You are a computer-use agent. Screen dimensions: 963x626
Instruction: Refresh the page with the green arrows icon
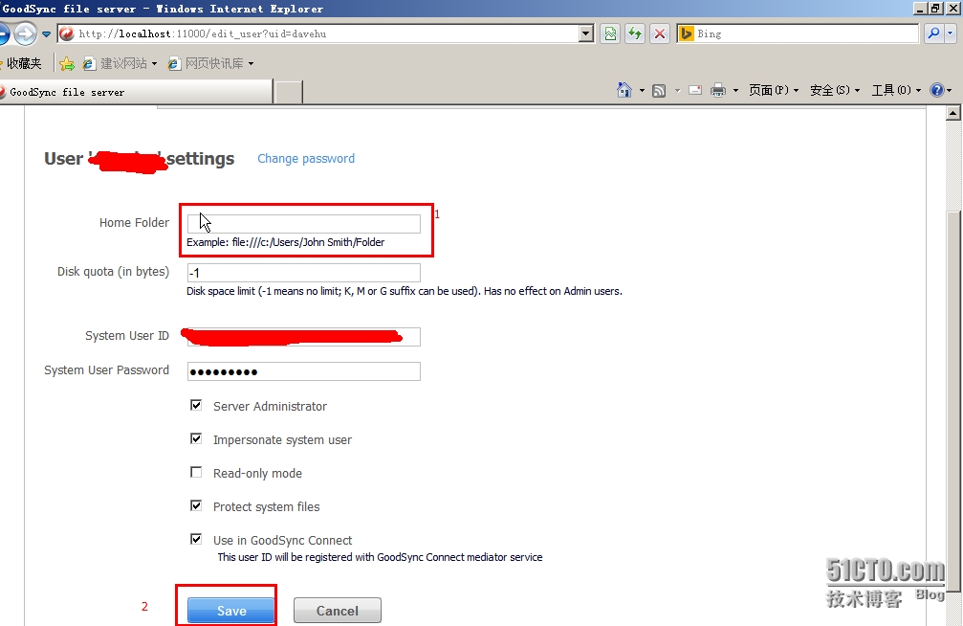coord(635,34)
